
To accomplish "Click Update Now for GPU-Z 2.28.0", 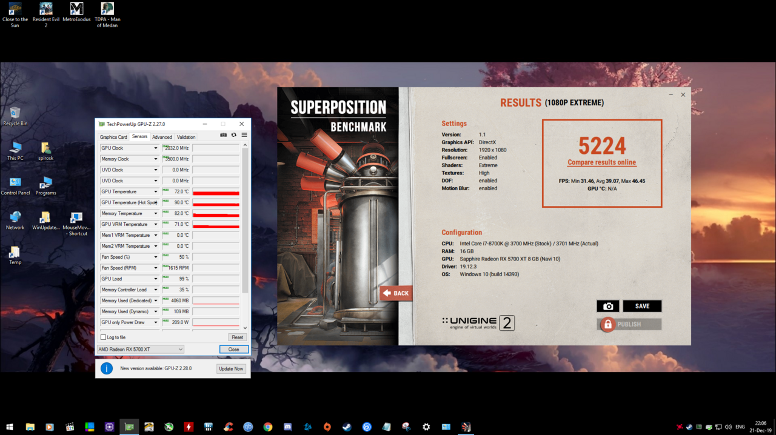I will (231, 368).
